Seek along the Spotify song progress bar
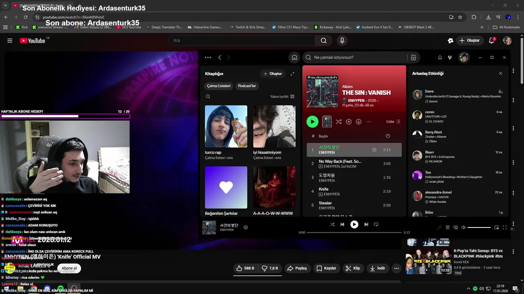 [354, 232]
